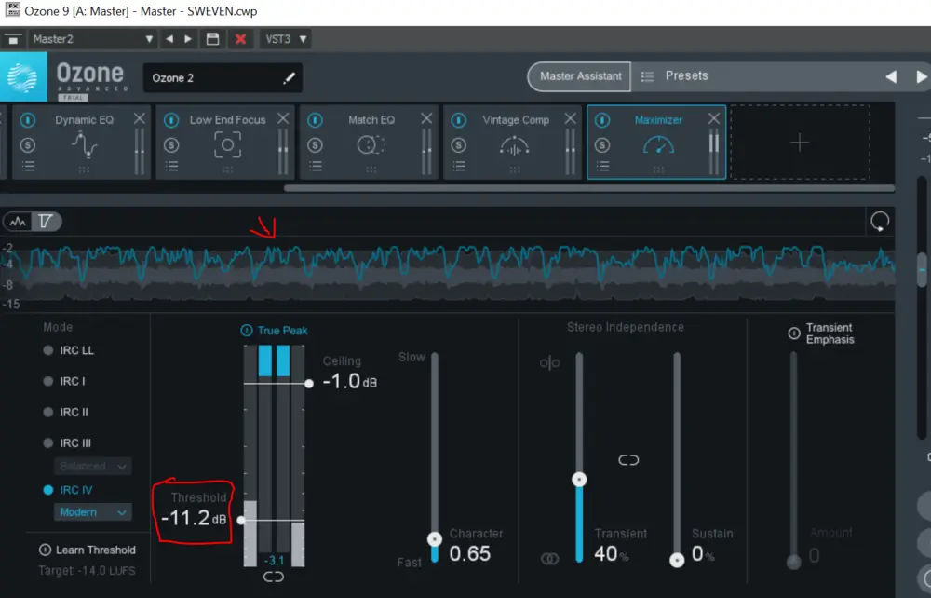Go to next host preset arrow
Image resolution: width=931 pixels, height=598 pixels.
click(188, 39)
